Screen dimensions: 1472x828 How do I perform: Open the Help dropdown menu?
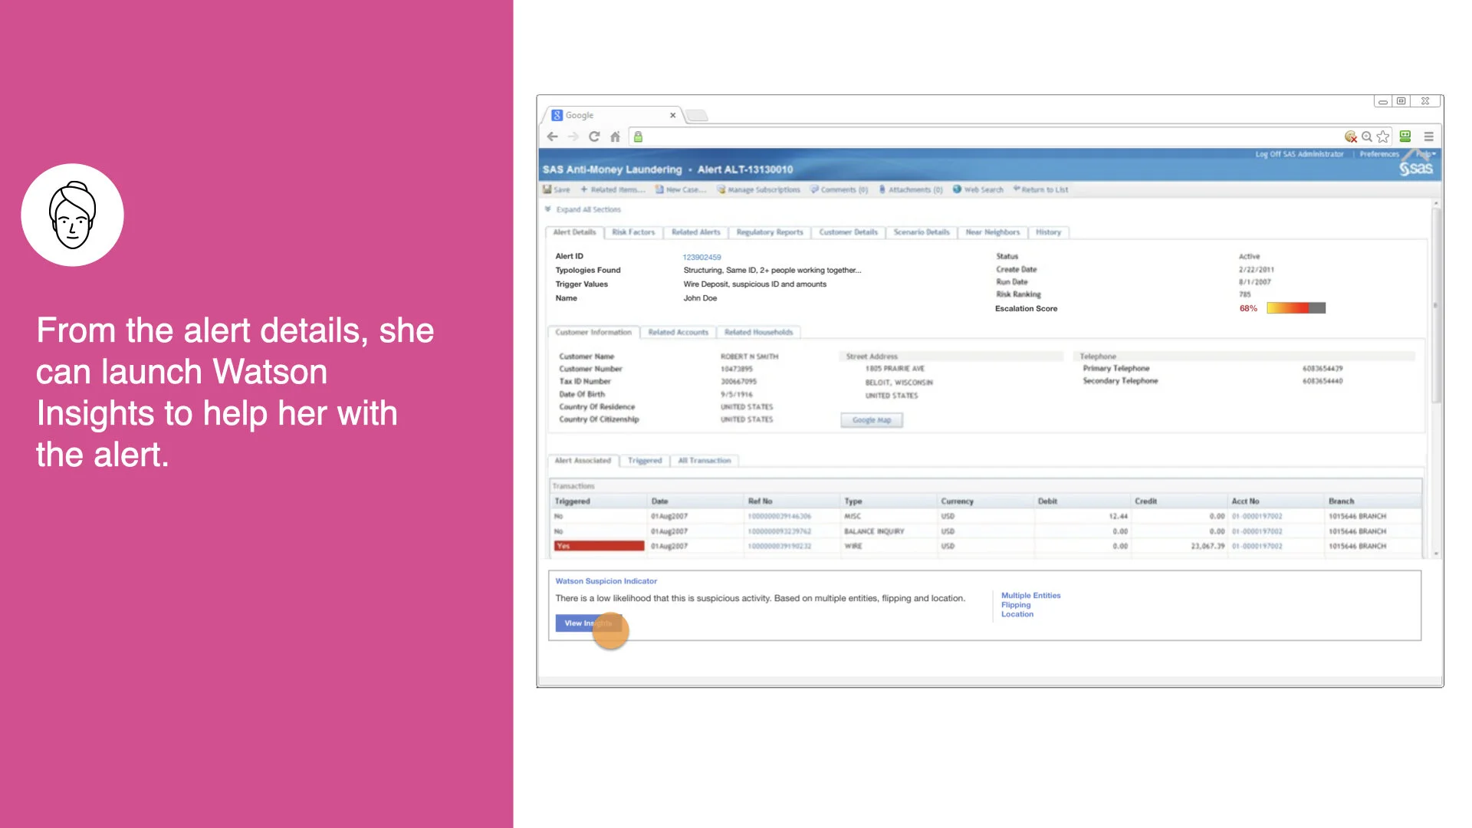pyautogui.click(x=1425, y=154)
